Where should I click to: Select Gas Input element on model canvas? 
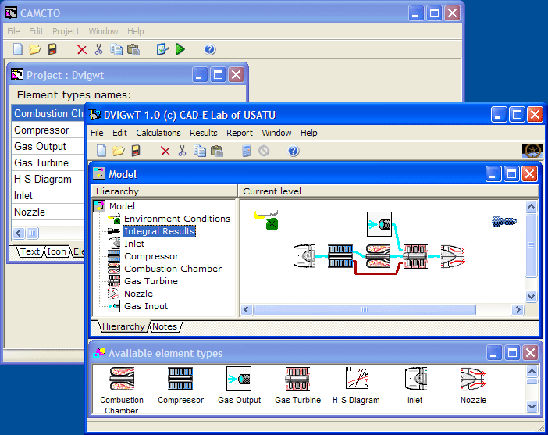379,224
